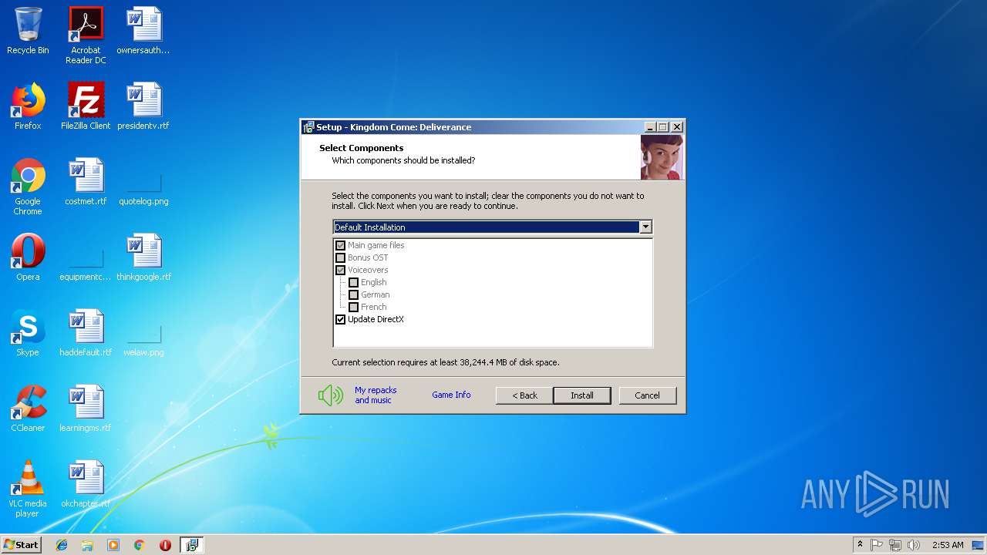Screen dimensions: 987x555
Task: Launch Opera from the taskbar
Action: click(x=165, y=545)
